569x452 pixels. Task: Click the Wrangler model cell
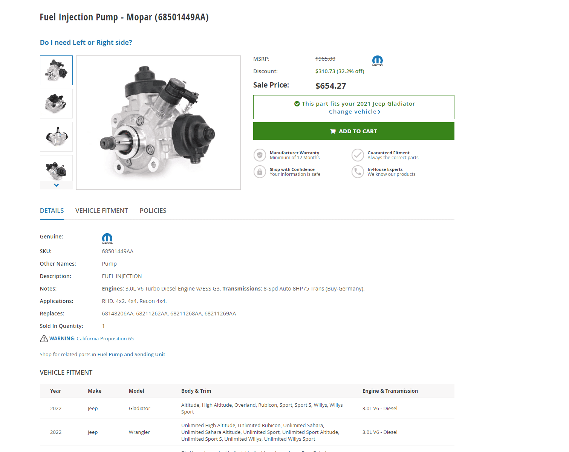(x=139, y=432)
